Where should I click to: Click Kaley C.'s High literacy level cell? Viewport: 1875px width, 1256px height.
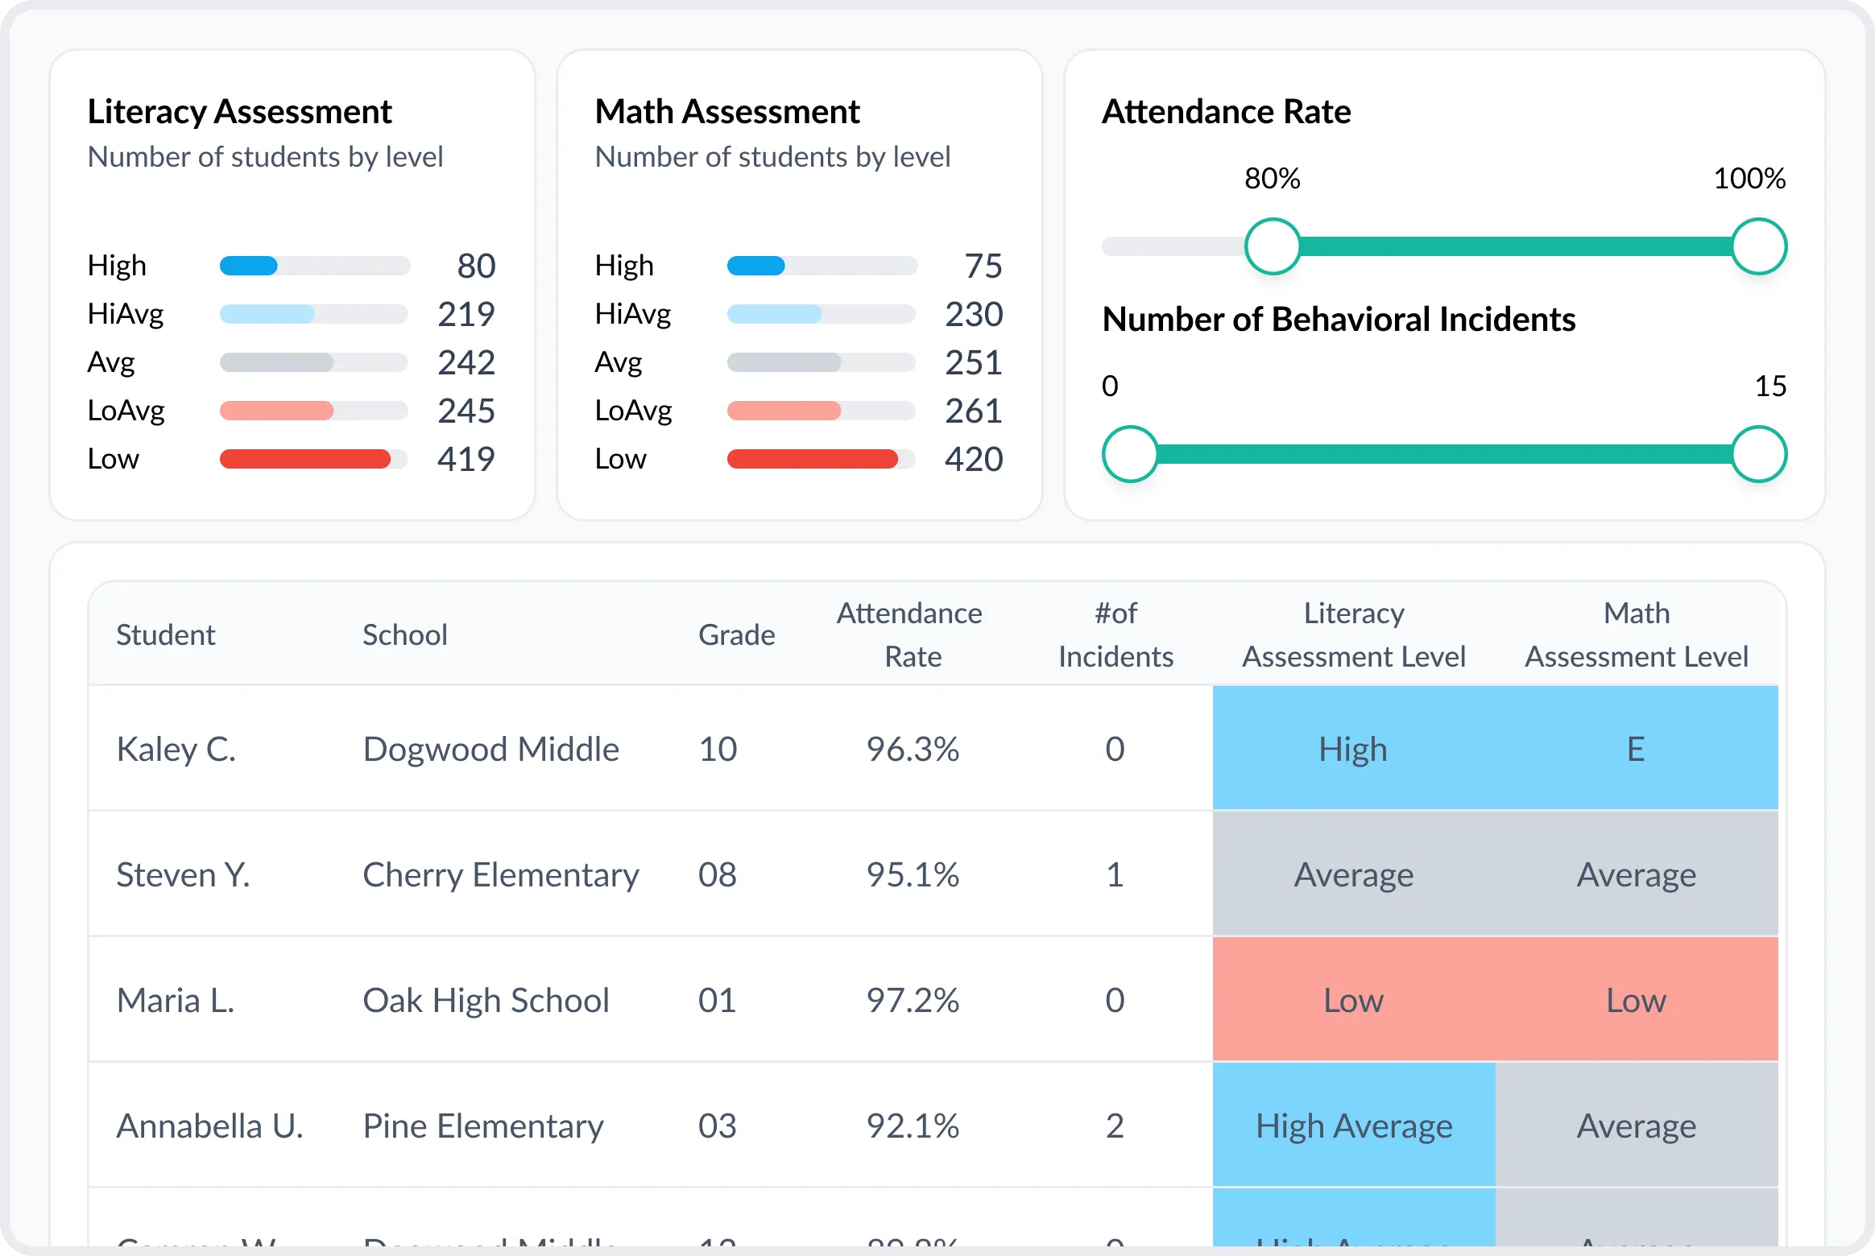[1354, 748]
